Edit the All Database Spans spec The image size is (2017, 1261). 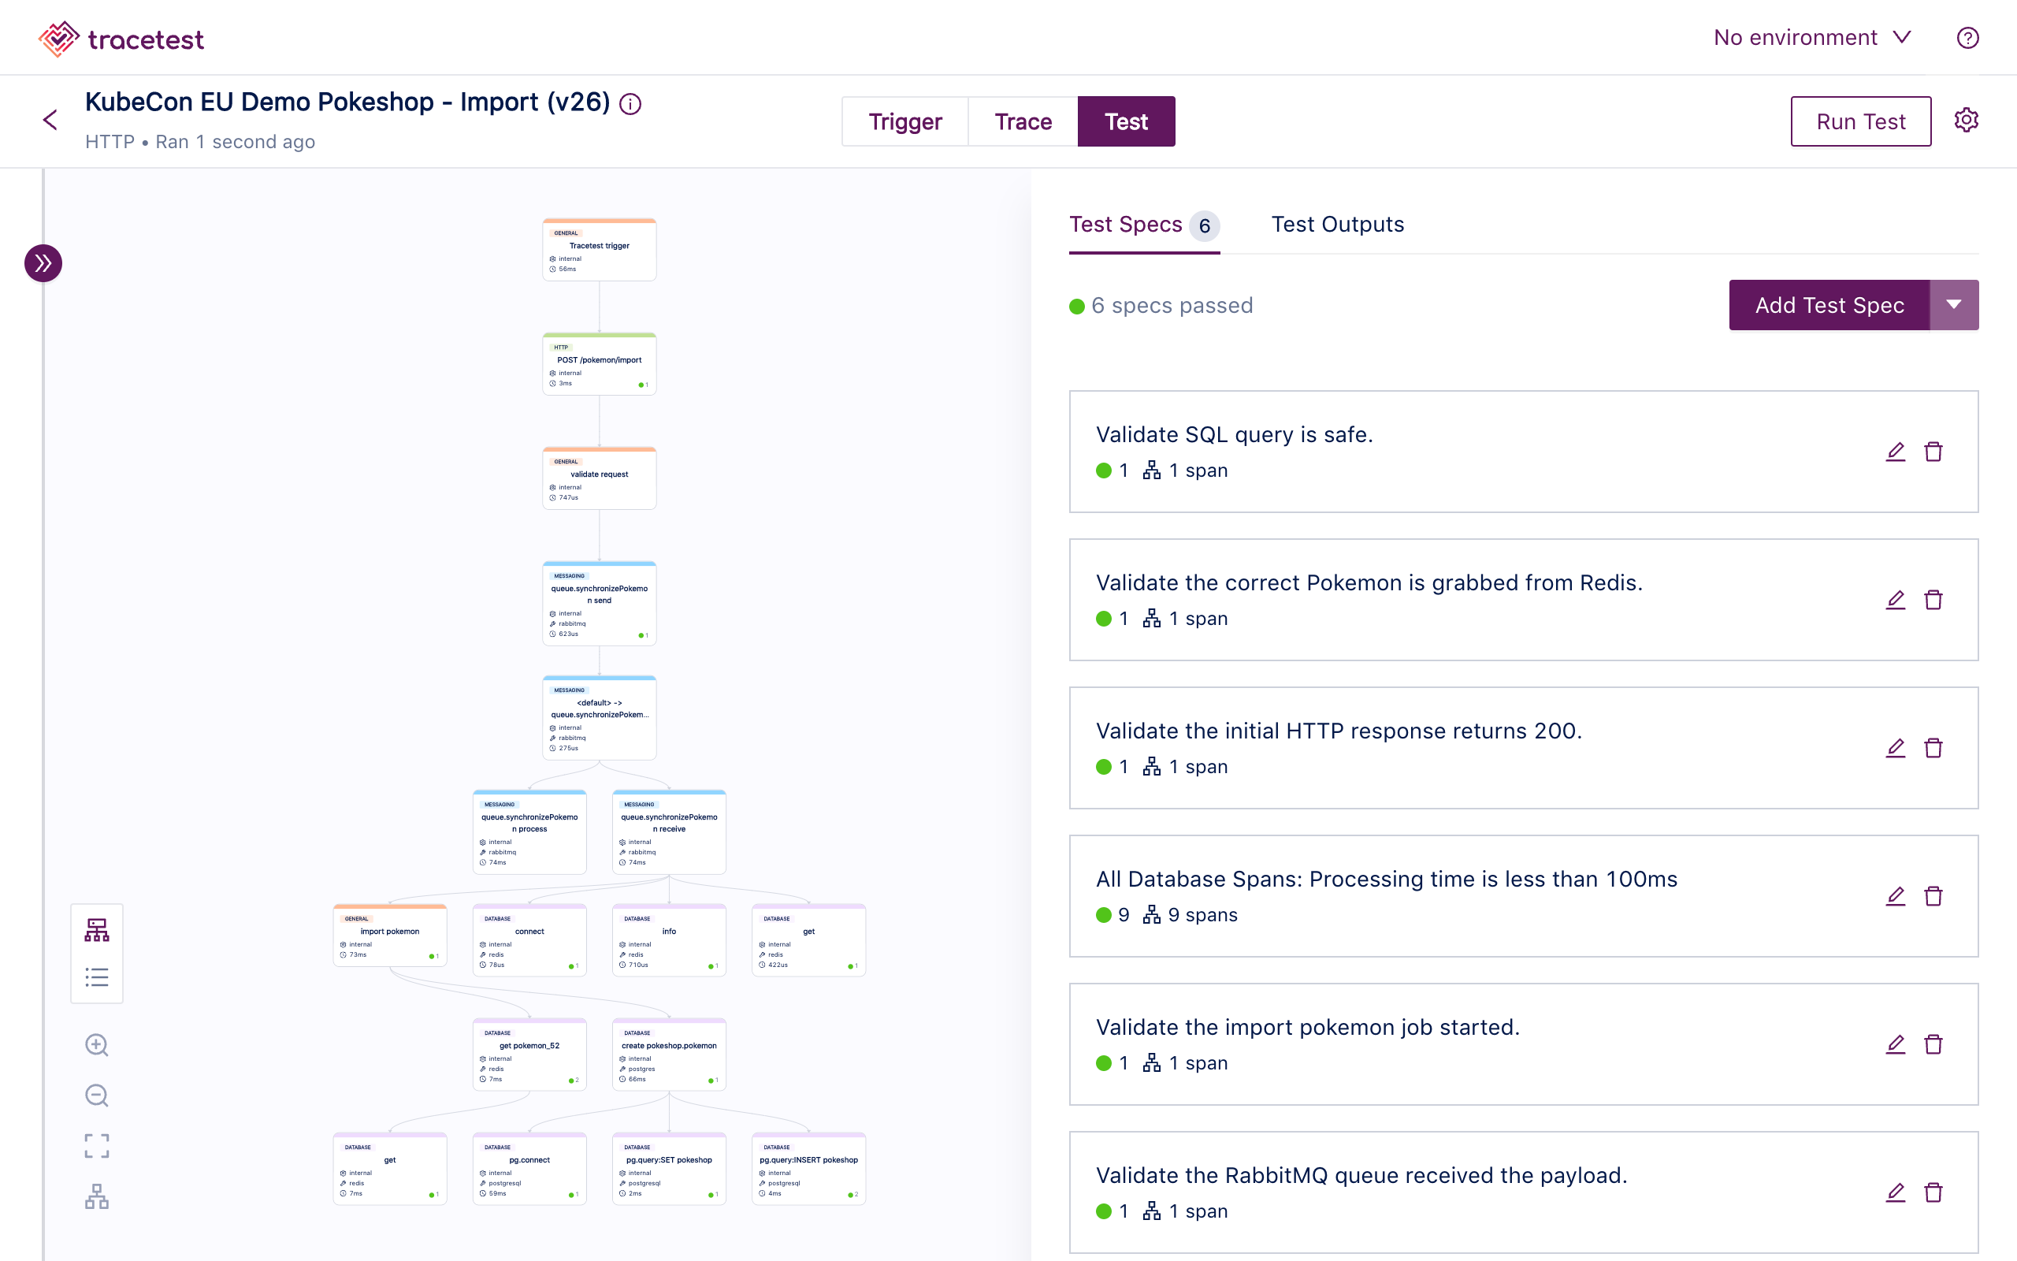tap(1896, 897)
